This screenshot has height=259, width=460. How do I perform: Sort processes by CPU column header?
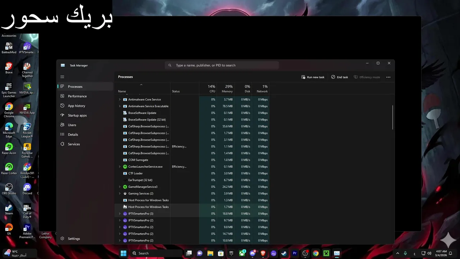click(208, 88)
